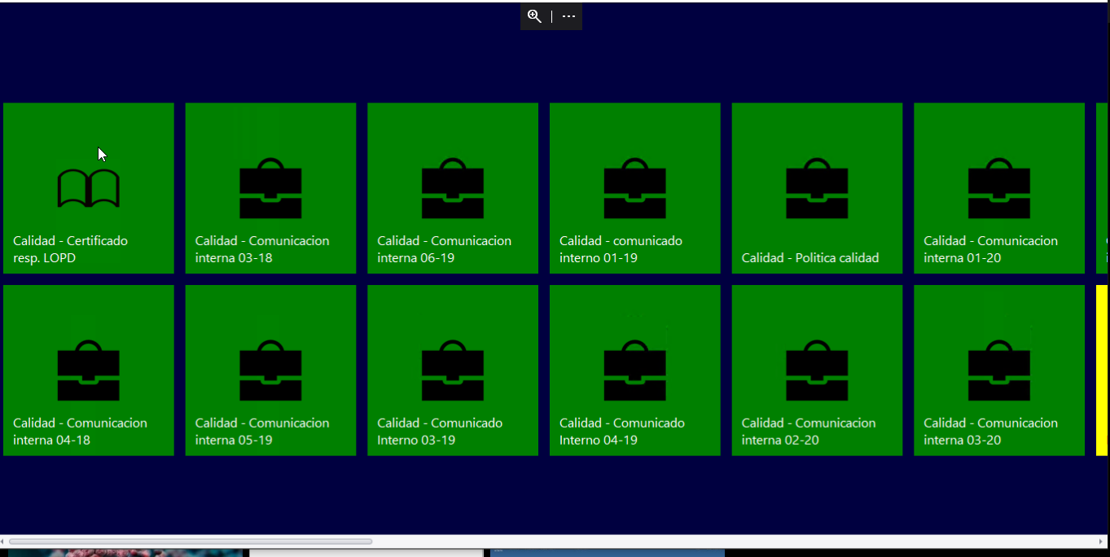Viewport: 1110px width, 557px height.
Task: Click briefcase icon for Comunicacion interna 04-18
Action: pos(88,371)
